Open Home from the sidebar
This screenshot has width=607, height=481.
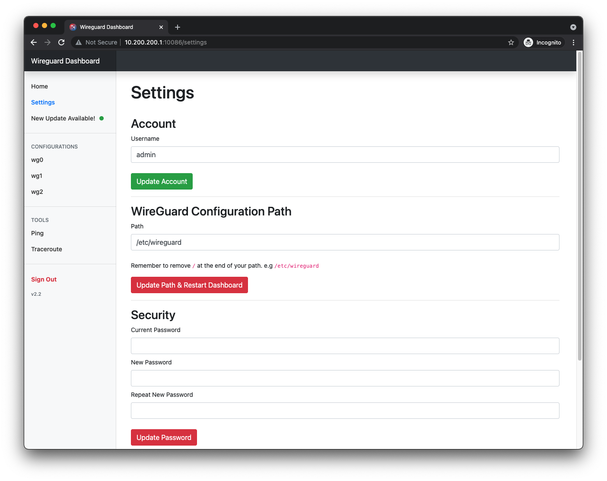point(39,86)
